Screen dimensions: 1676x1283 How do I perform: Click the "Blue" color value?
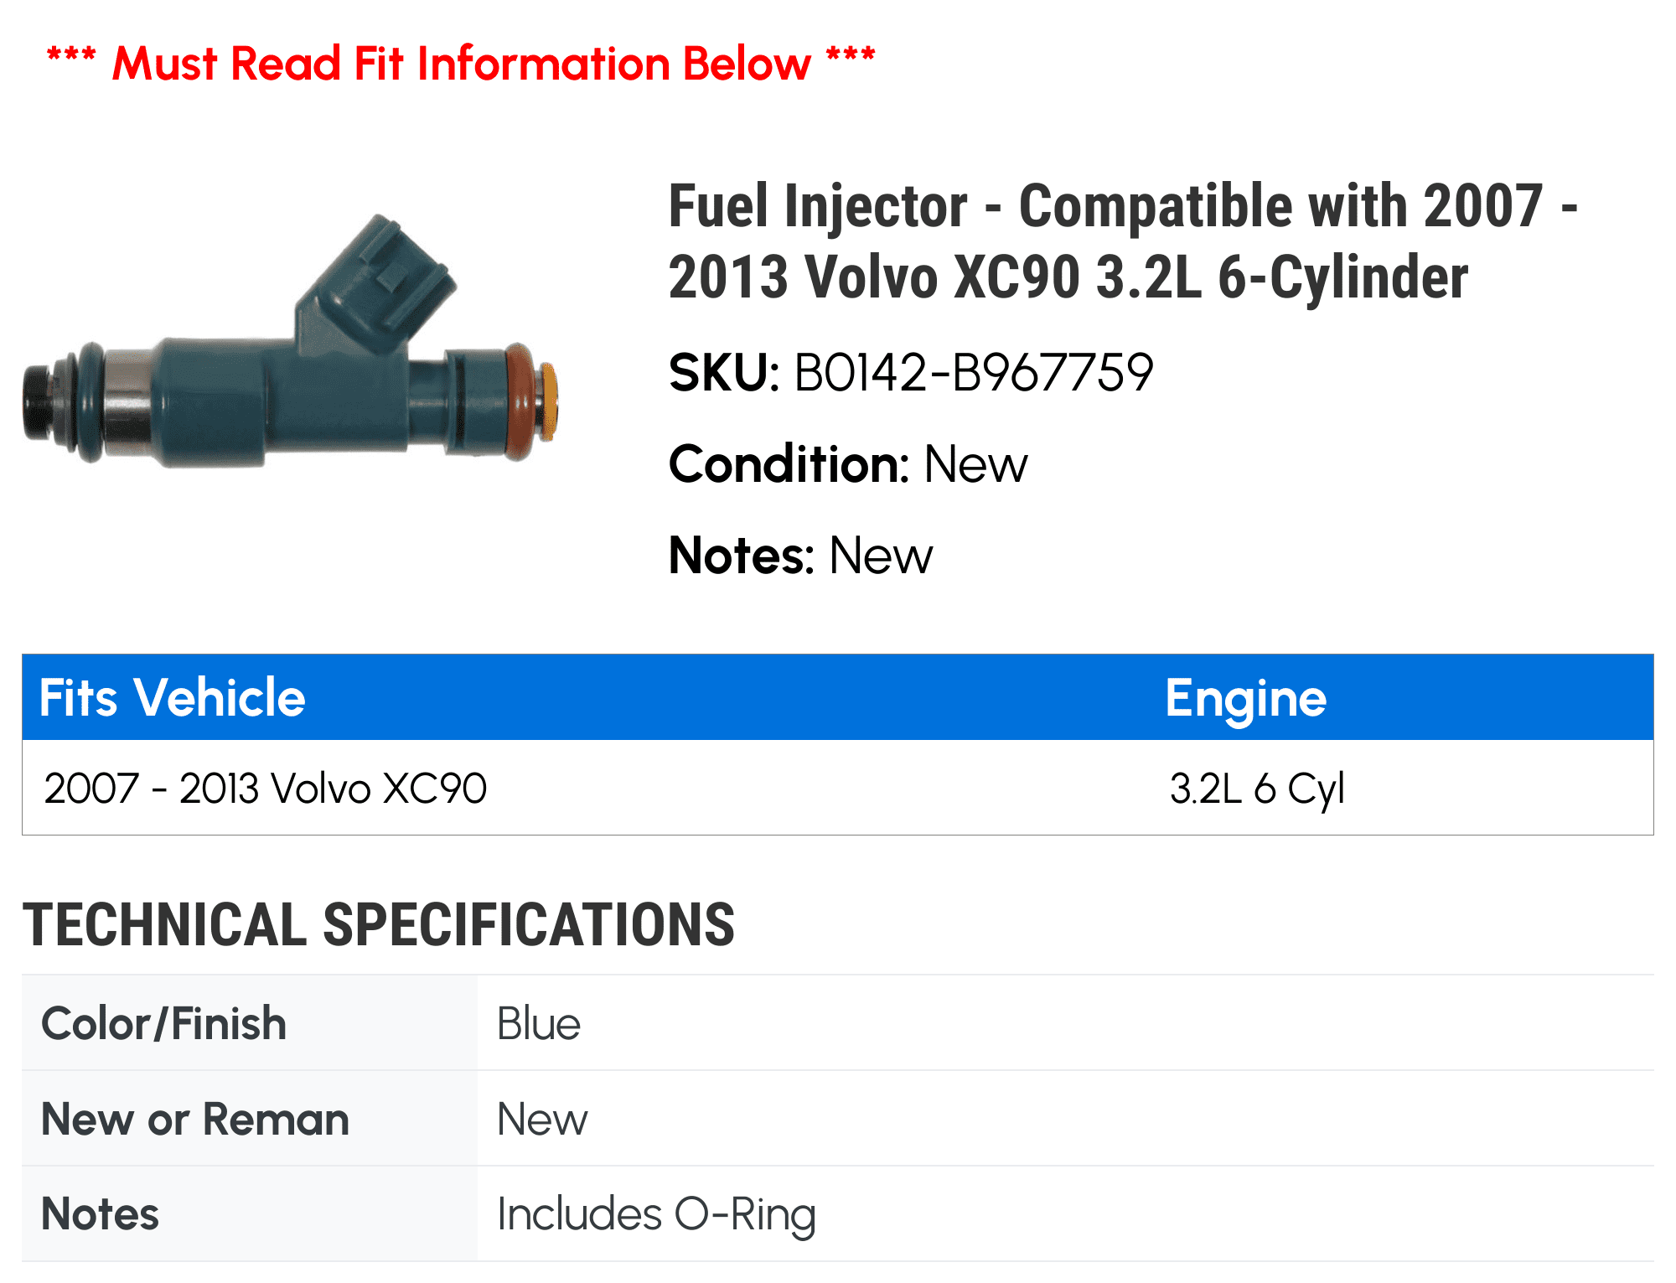tap(539, 1023)
